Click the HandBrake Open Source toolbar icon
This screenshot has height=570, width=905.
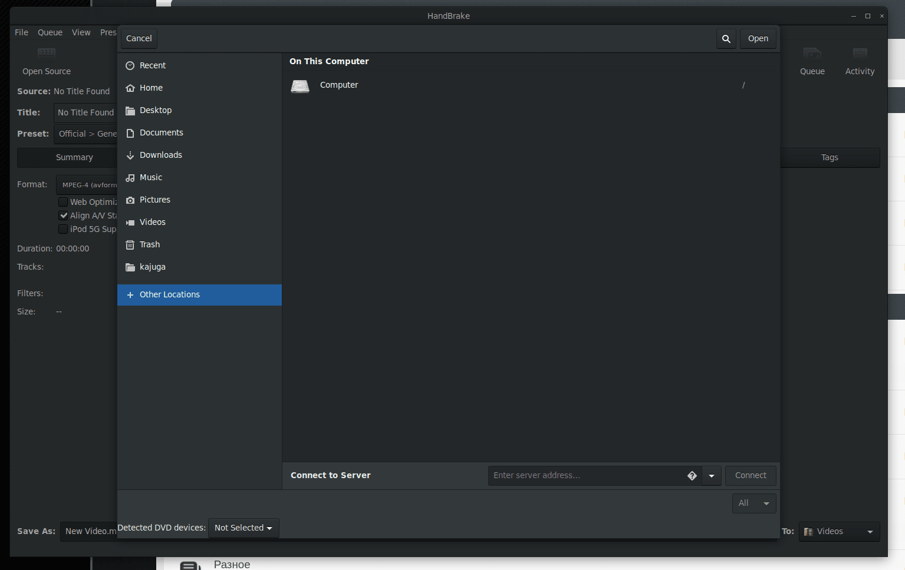(x=47, y=54)
